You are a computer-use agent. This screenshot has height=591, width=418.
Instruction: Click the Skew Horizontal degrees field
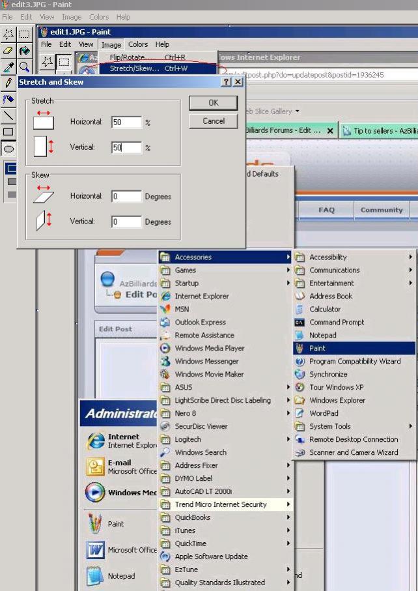(x=126, y=196)
